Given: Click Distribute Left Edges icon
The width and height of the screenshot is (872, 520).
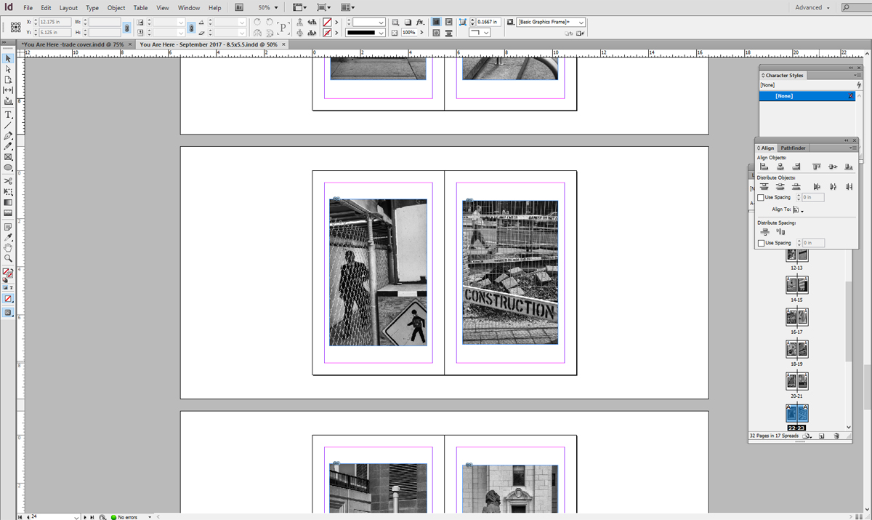Looking at the screenshot, I should click(x=817, y=187).
